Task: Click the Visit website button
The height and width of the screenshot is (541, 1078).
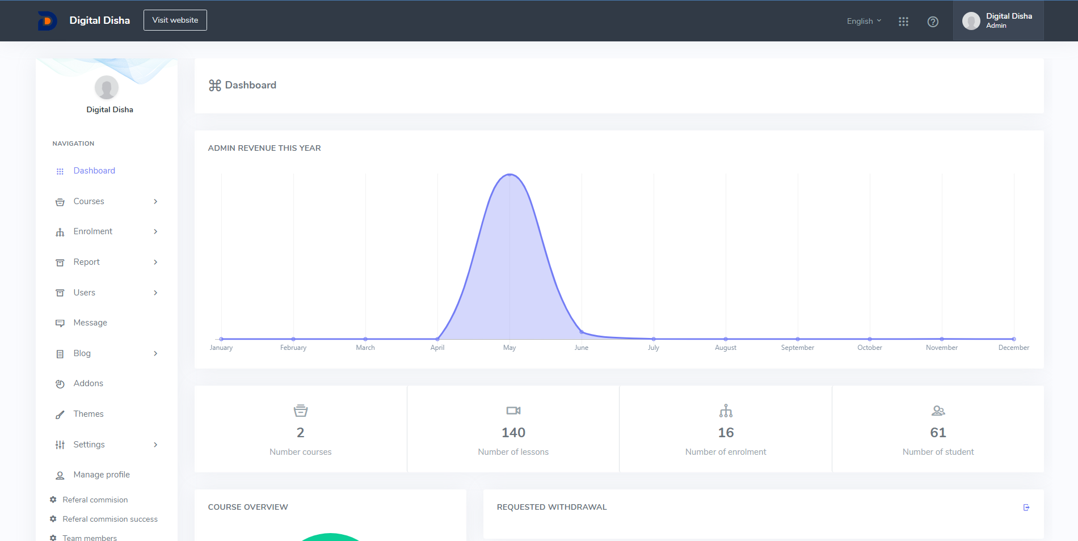Action: tap(175, 20)
